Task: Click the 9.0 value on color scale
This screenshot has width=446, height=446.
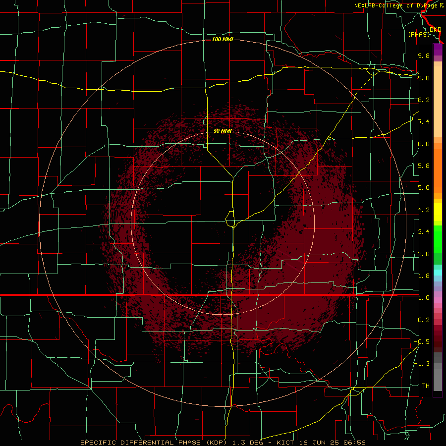Action: (424, 78)
